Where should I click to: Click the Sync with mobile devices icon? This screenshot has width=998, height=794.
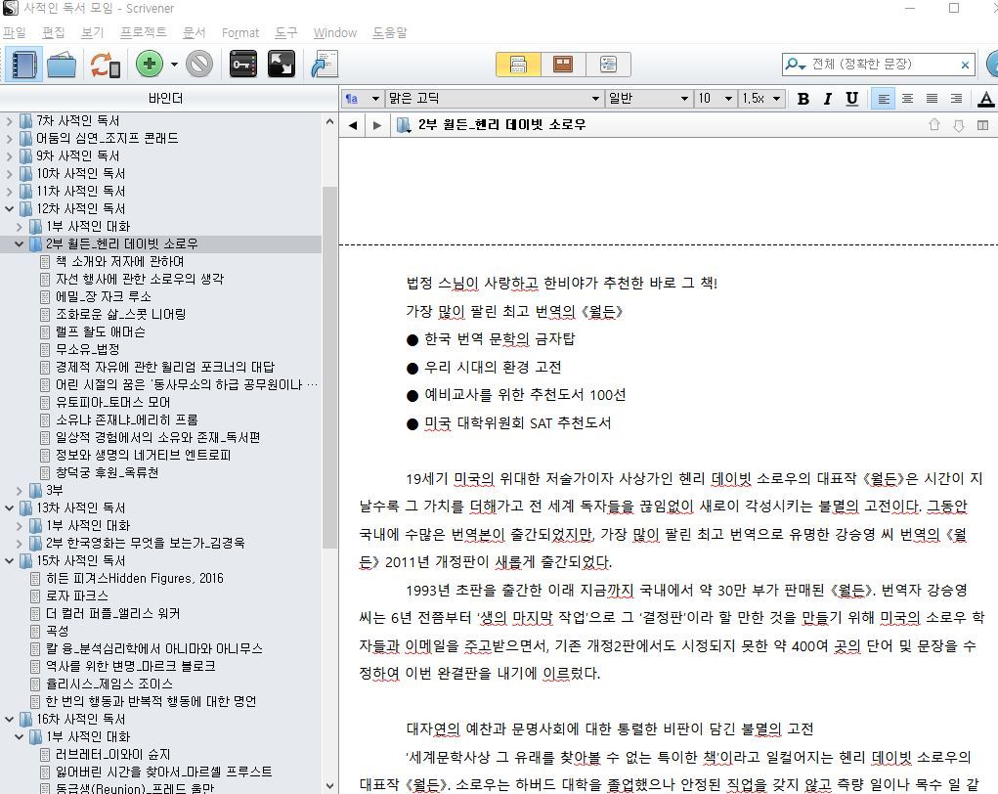tap(105, 65)
